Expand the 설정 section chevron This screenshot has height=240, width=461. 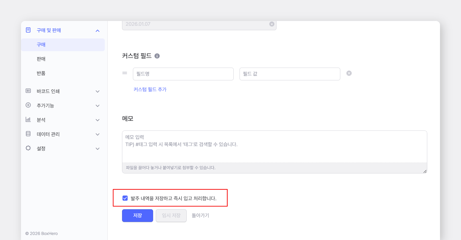(x=98, y=149)
